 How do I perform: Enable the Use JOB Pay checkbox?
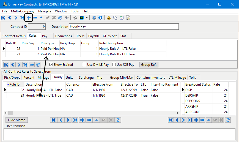tap(114, 65)
